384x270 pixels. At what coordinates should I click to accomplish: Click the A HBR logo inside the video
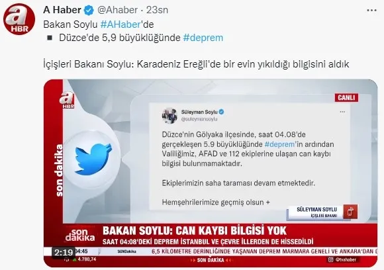(66, 100)
